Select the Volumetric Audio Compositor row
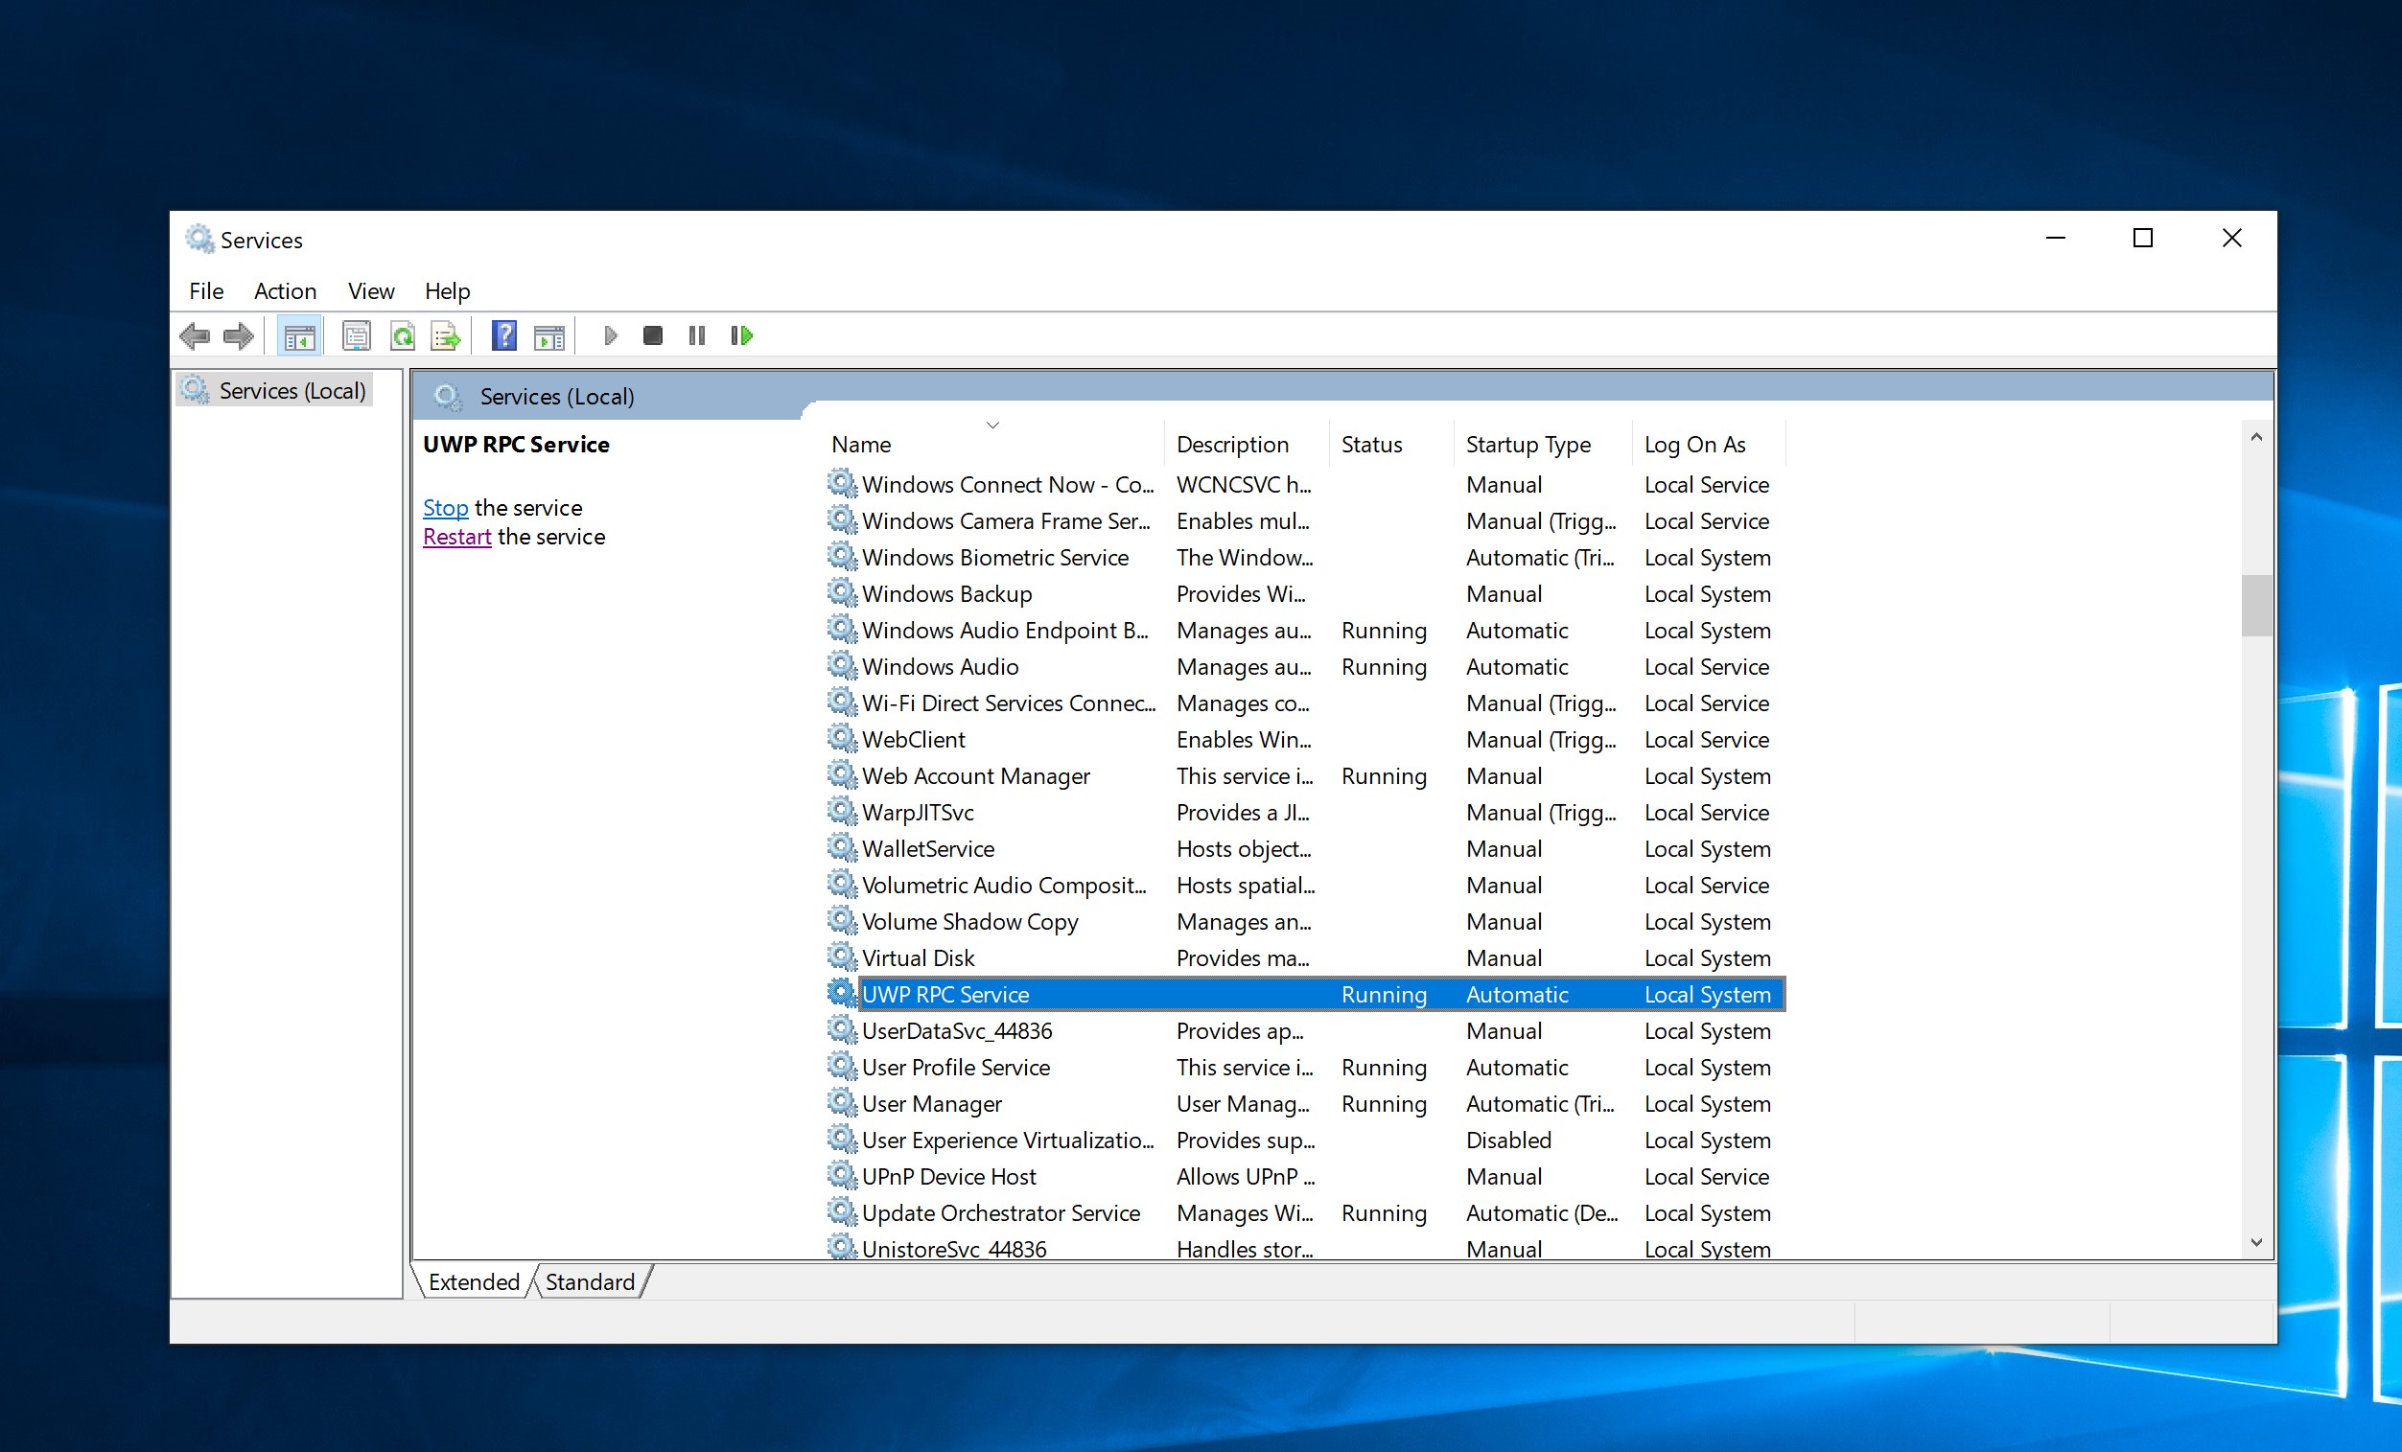 pos(1305,885)
